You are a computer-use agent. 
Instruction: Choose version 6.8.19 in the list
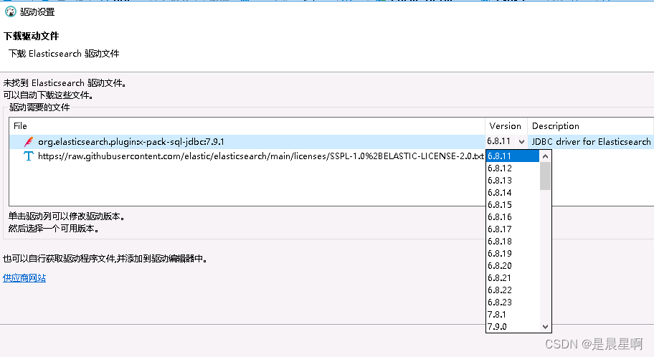coord(513,253)
